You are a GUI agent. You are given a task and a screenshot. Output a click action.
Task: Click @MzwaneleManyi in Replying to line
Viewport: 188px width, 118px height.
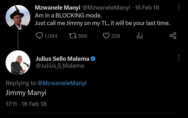click(62, 83)
